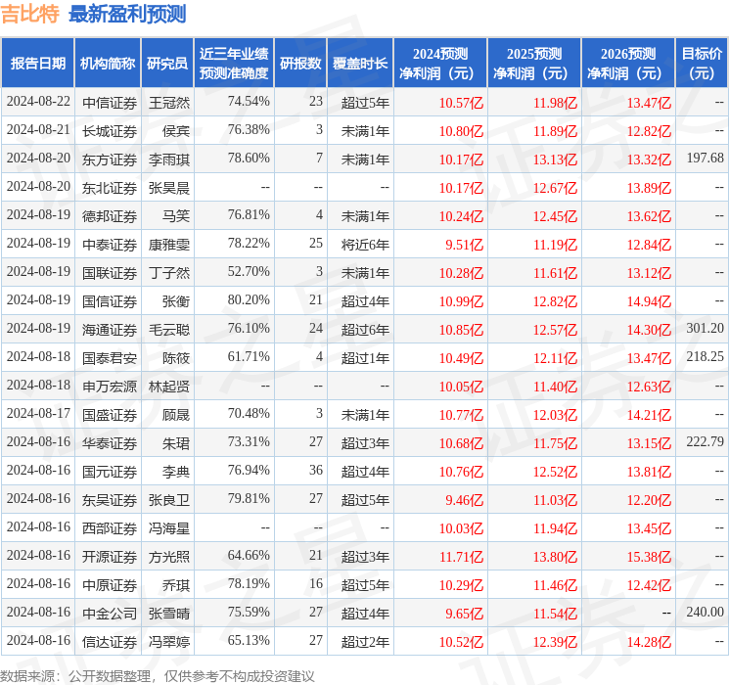Click the 国元证券 institution cell

(x=110, y=472)
